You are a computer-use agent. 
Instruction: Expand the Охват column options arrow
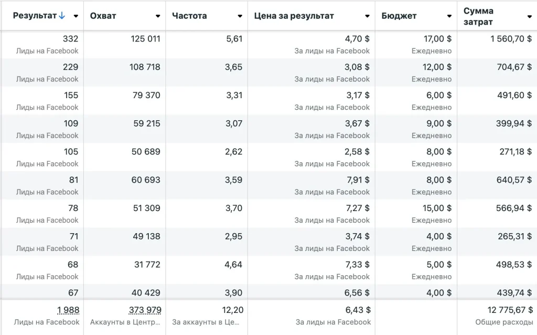(158, 16)
